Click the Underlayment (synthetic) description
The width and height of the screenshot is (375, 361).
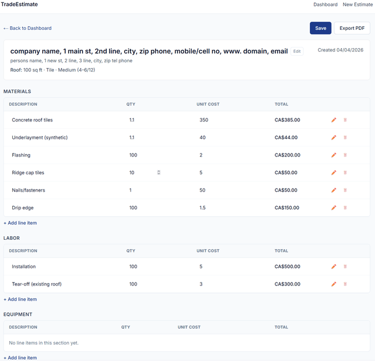click(40, 138)
